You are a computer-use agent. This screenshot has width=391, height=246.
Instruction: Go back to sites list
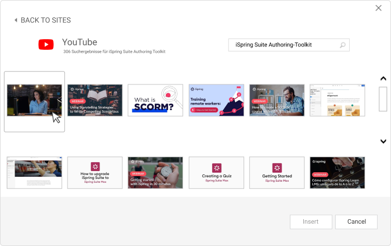(42, 20)
